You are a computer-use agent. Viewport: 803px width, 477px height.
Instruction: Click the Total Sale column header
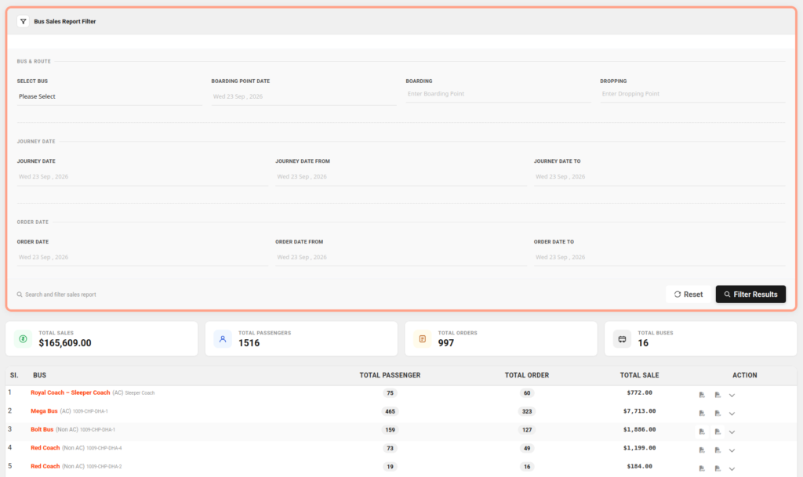639,375
